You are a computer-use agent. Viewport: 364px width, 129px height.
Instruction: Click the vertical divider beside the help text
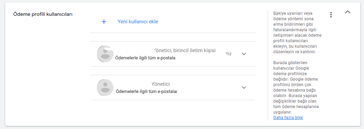(268, 65)
